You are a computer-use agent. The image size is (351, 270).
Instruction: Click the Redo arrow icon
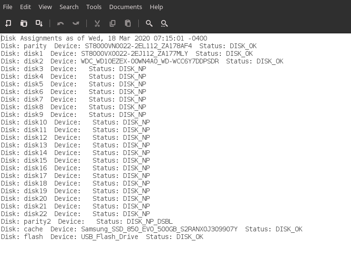point(76,23)
